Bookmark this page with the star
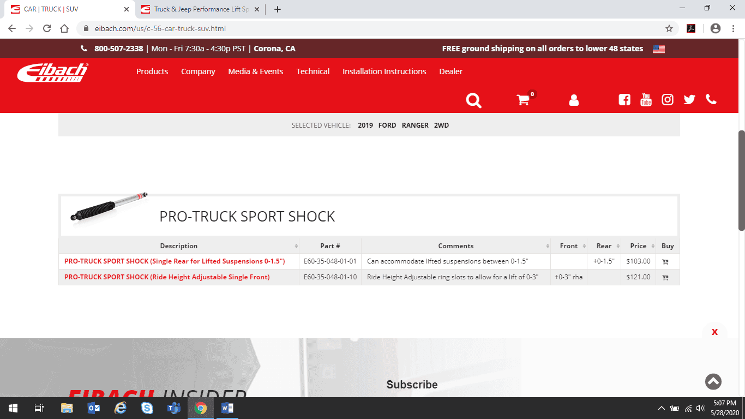Image resolution: width=745 pixels, height=419 pixels. click(x=669, y=28)
